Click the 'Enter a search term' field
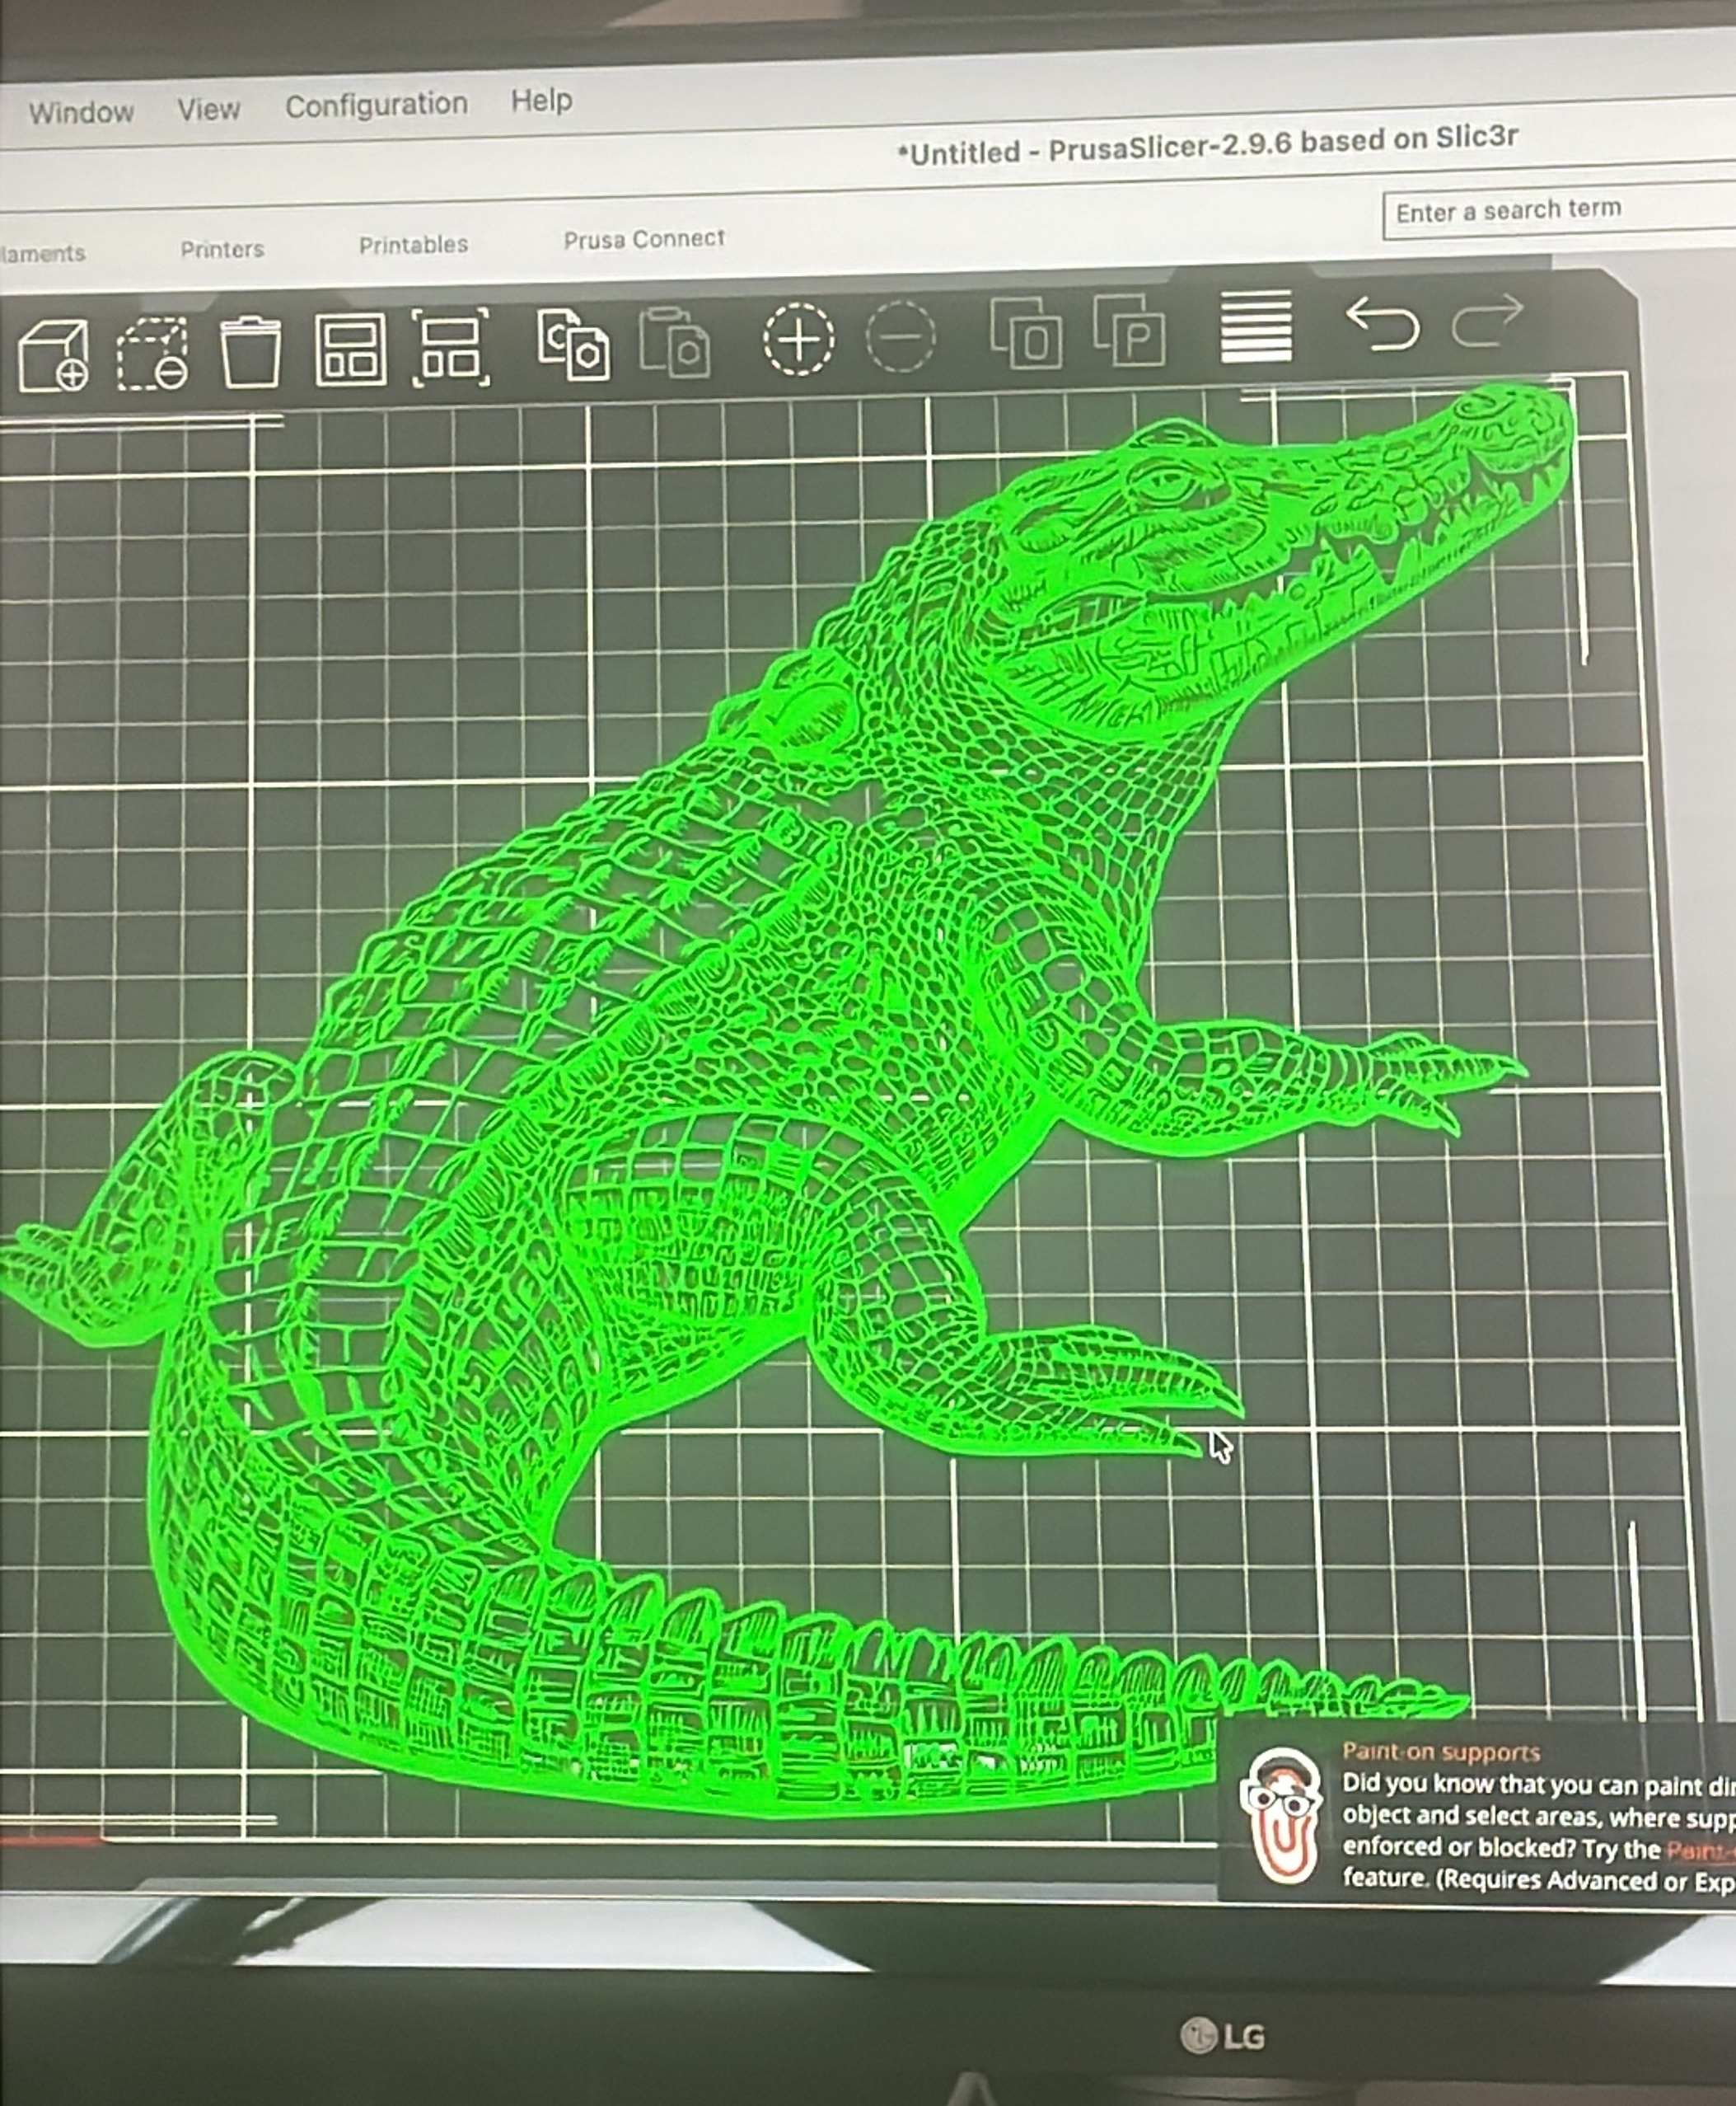This screenshot has width=1736, height=2106. (1558, 211)
